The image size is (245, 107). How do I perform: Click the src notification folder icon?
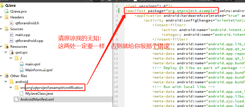coord(17,88)
